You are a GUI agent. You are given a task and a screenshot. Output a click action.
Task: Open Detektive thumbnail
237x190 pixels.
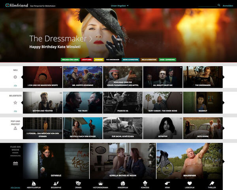click(163, 129)
